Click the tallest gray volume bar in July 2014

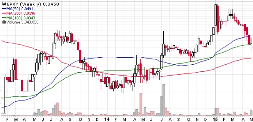pos(164,100)
